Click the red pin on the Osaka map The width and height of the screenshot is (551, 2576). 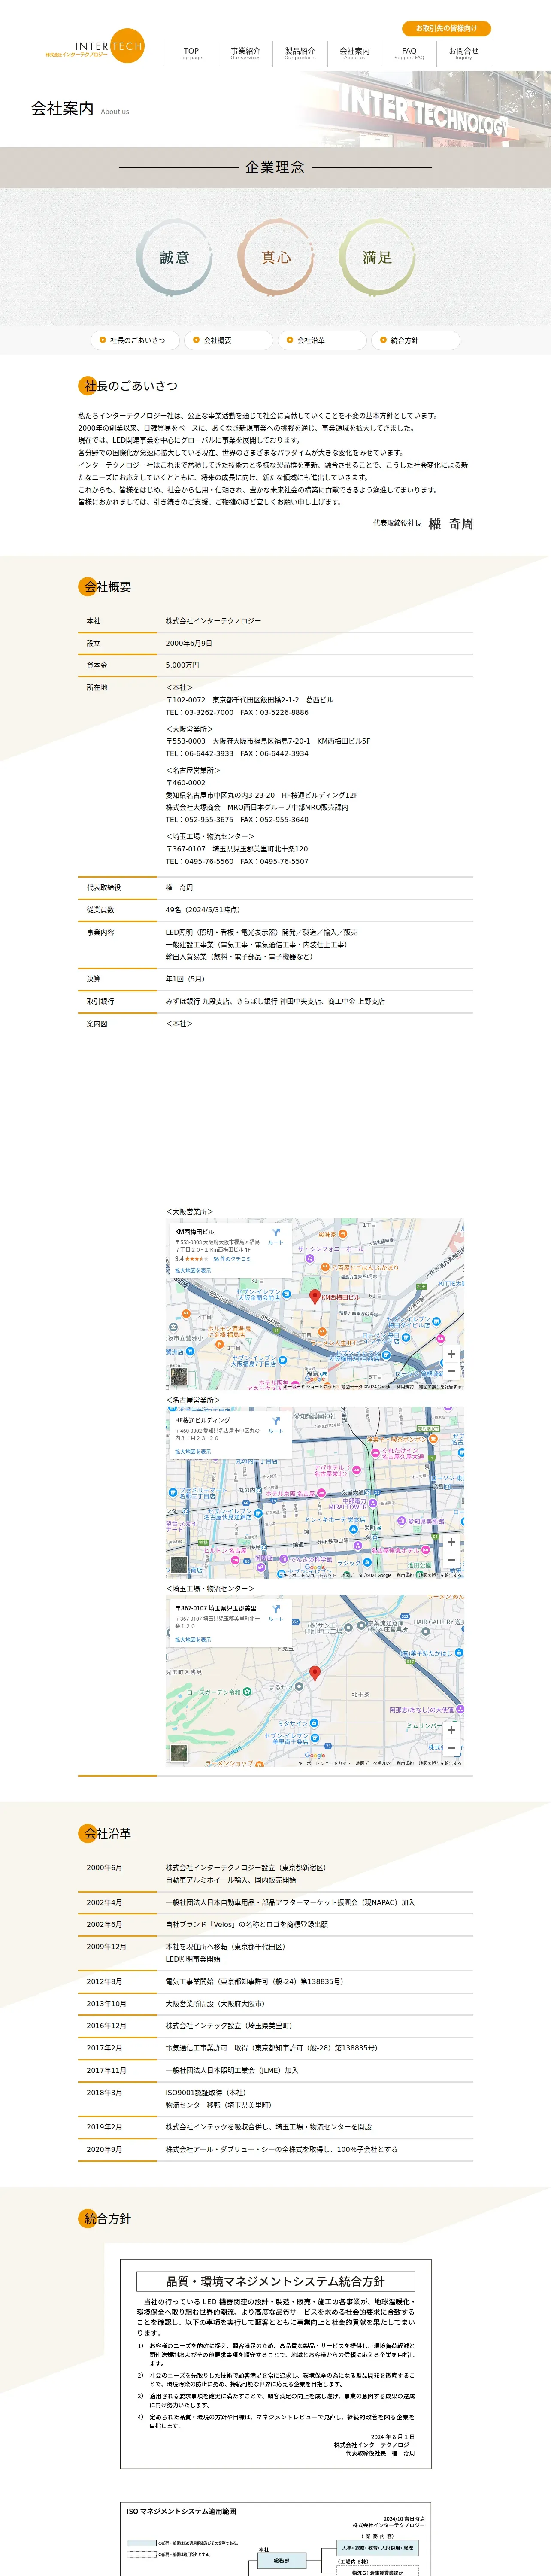(315, 1296)
